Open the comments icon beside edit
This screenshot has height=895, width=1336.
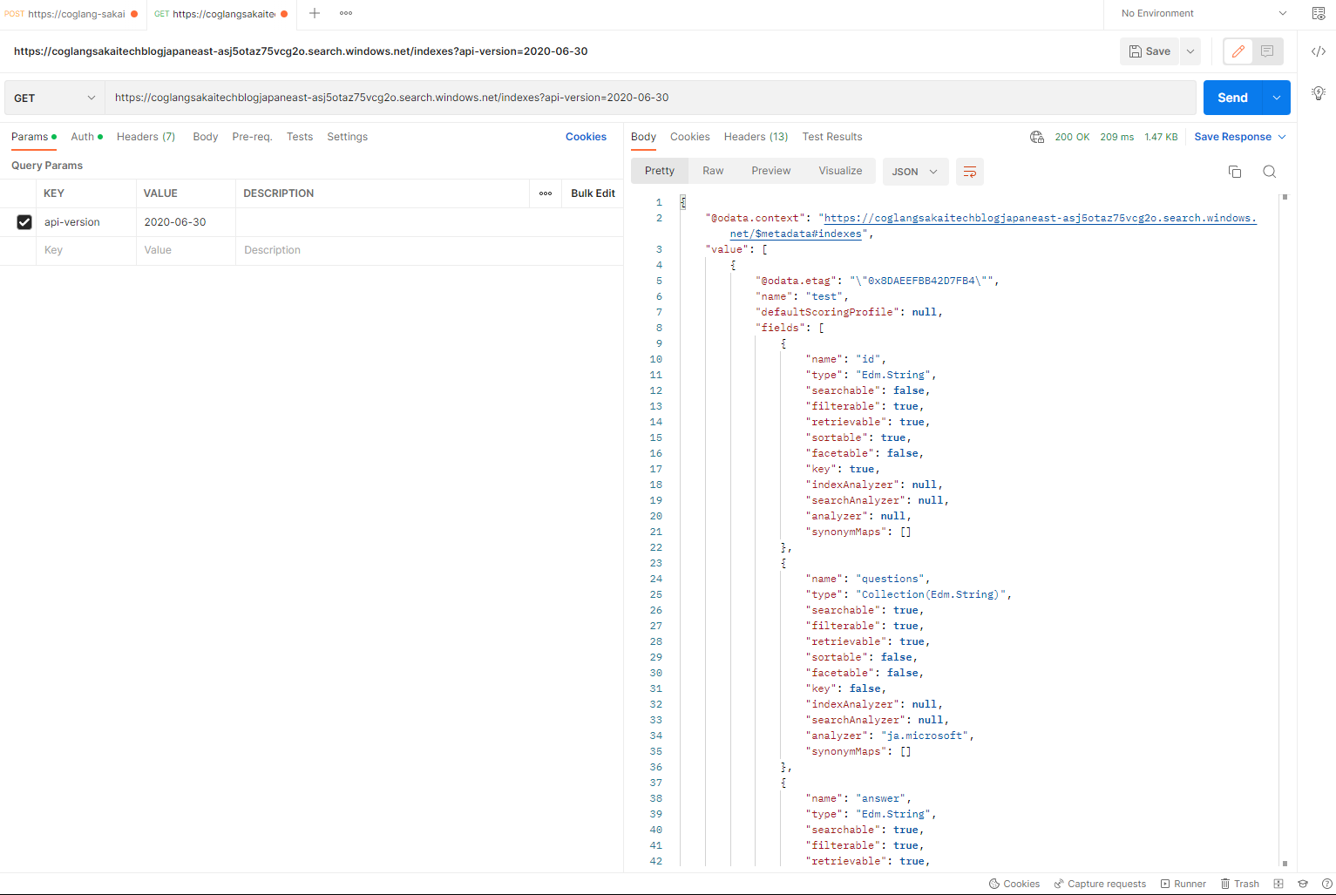(1267, 51)
